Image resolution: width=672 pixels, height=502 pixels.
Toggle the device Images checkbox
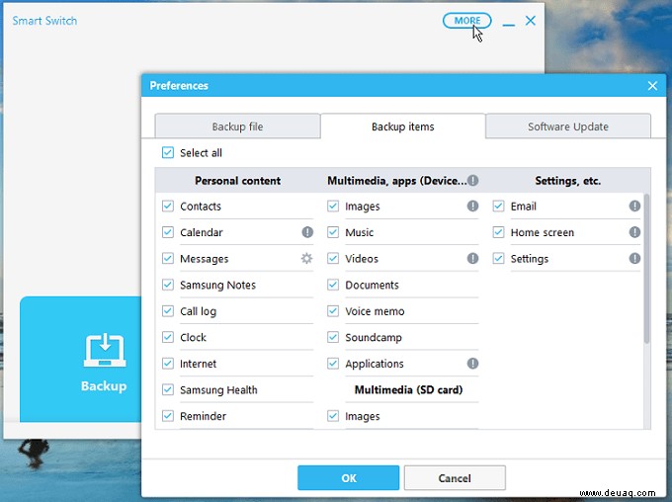point(333,207)
